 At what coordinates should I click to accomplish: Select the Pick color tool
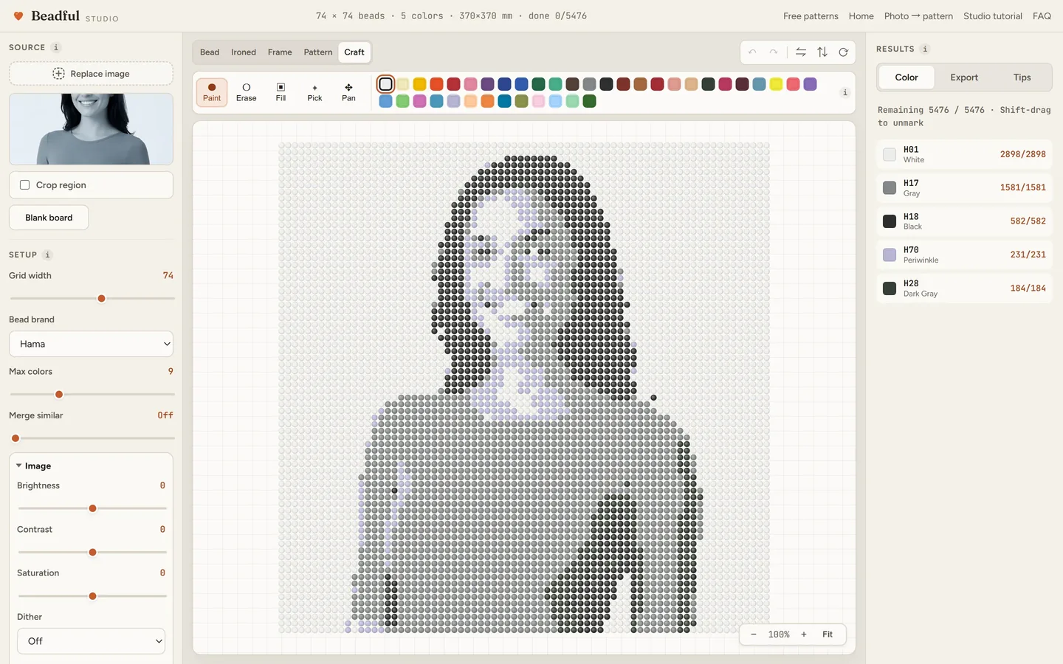(314, 92)
